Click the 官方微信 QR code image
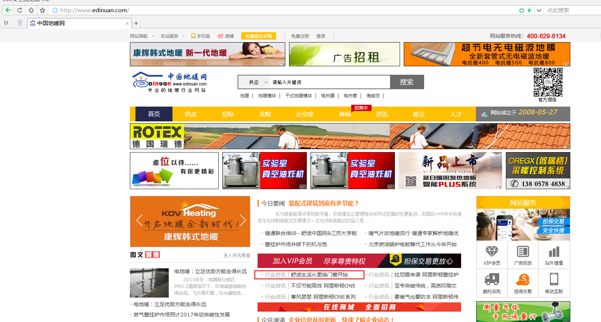This screenshot has height=322, width=601. point(548,82)
